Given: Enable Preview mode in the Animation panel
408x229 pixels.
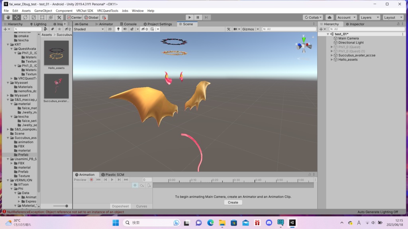Looking at the screenshot, I should [80, 179].
